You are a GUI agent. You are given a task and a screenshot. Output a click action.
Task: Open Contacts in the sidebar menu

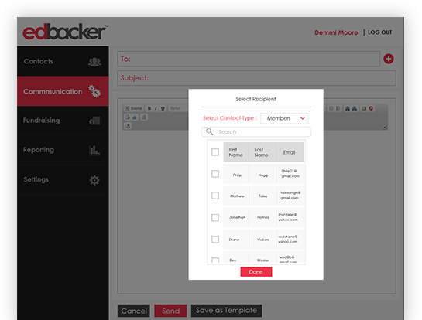click(x=63, y=61)
